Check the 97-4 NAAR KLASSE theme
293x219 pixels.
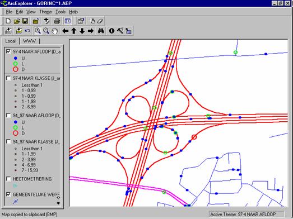pyautogui.click(x=8, y=78)
